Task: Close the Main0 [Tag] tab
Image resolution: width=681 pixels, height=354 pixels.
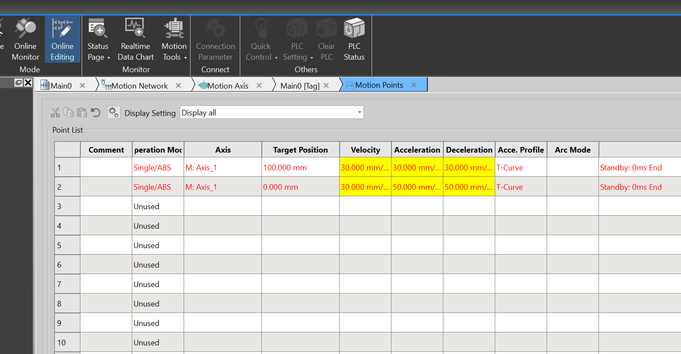Action: pyautogui.click(x=326, y=86)
